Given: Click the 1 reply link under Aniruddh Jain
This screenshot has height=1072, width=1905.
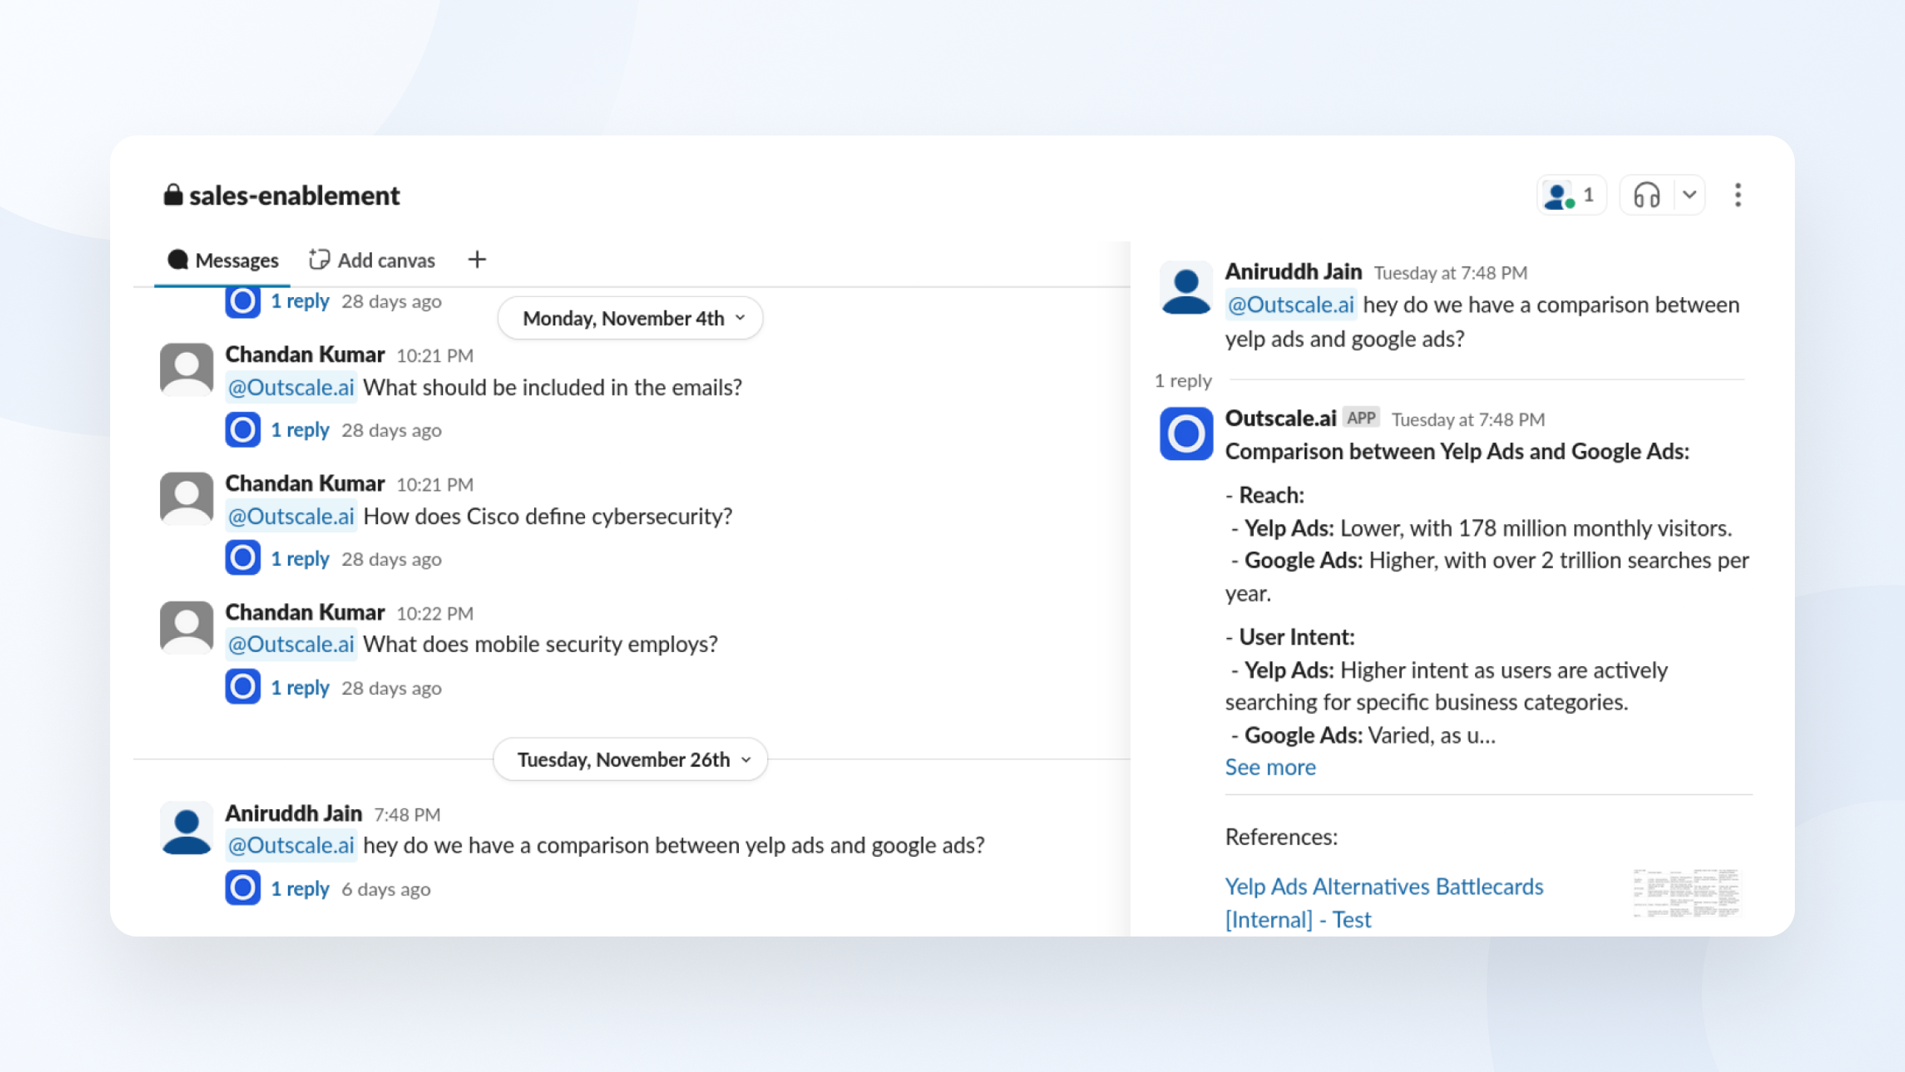Looking at the screenshot, I should (x=300, y=887).
